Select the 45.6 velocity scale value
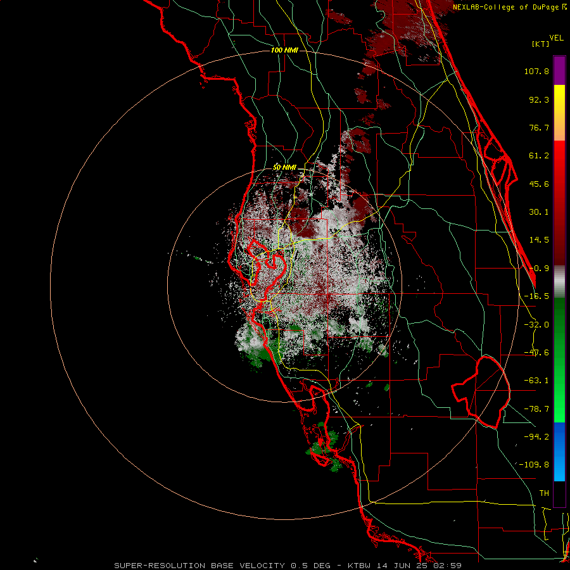This screenshot has width=570, height=570. (539, 184)
